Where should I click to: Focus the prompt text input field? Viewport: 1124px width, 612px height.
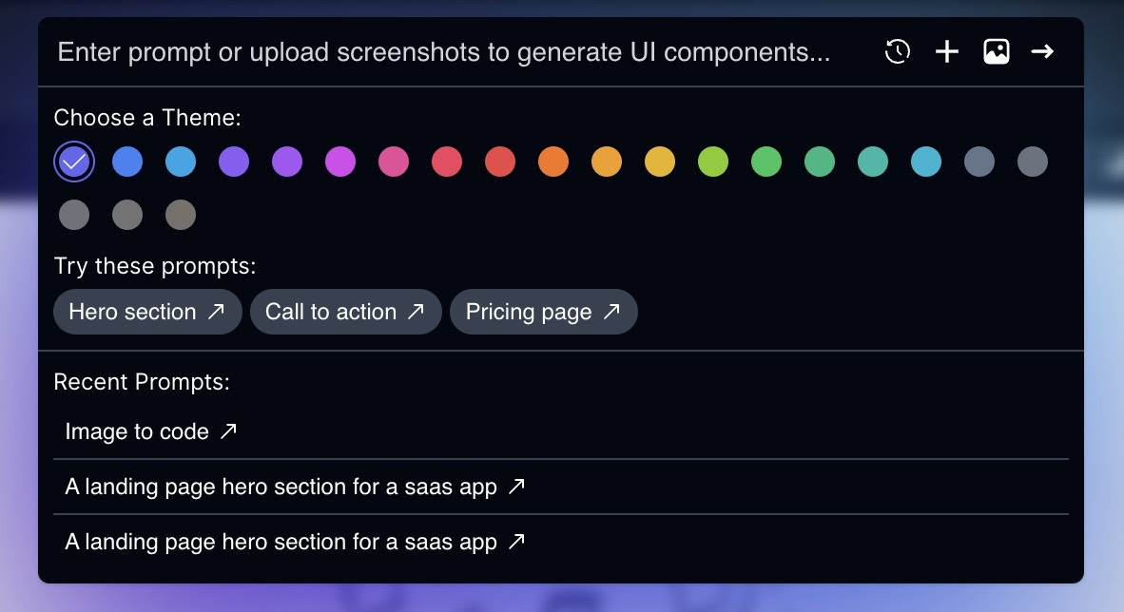[458, 52]
